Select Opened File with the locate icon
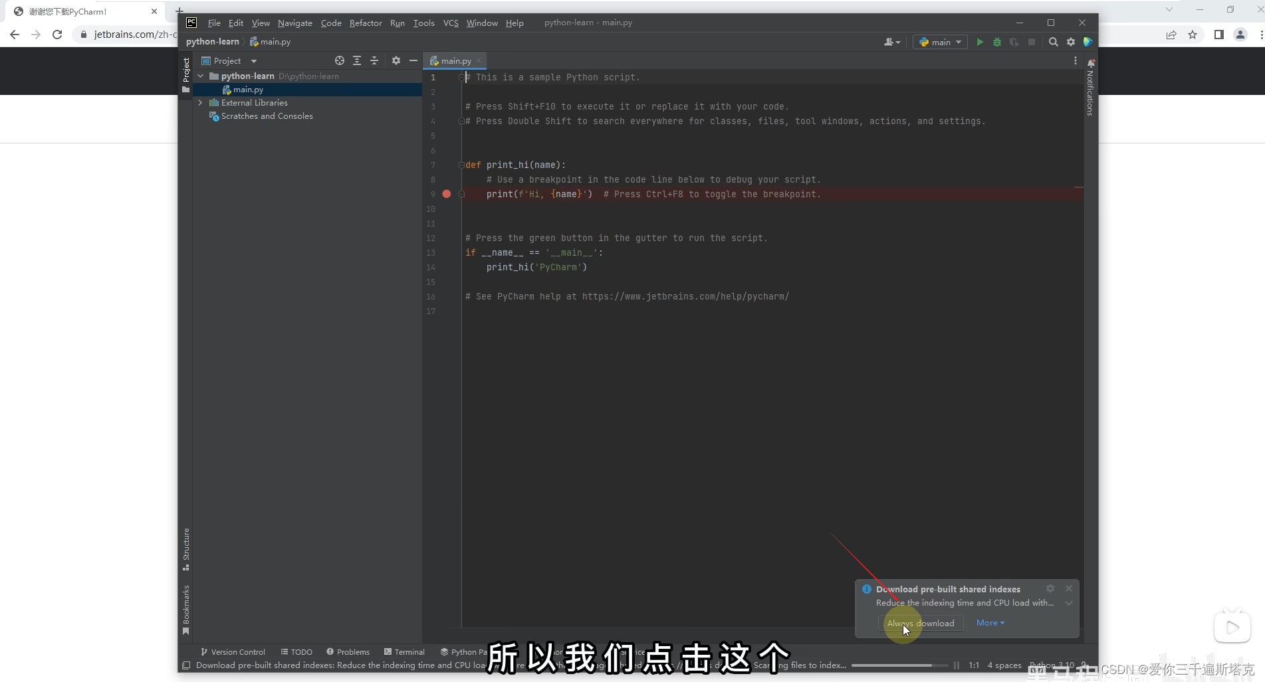1265x682 pixels. point(340,60)
